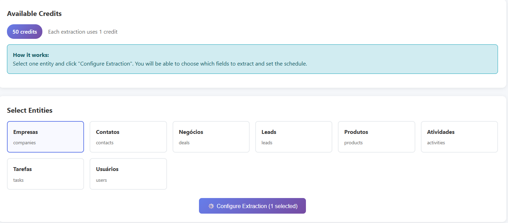The image size is (508, 223).
Task: Select the Usuários entity card
Action: tap(128, 174)
